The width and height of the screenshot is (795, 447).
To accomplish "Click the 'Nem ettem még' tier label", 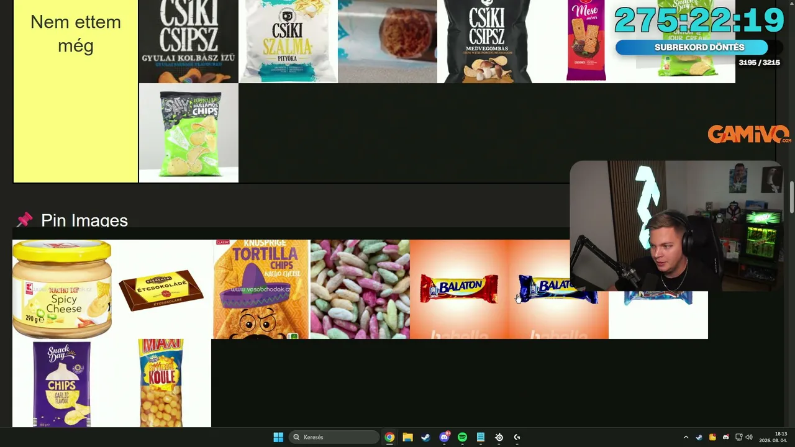I will pyautogui.click(x=76, y=34).
